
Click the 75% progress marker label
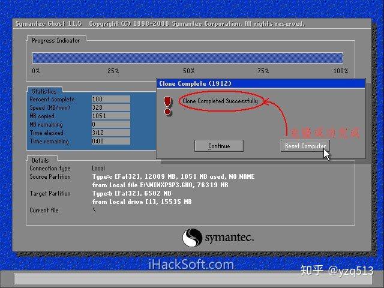(263, 71)
